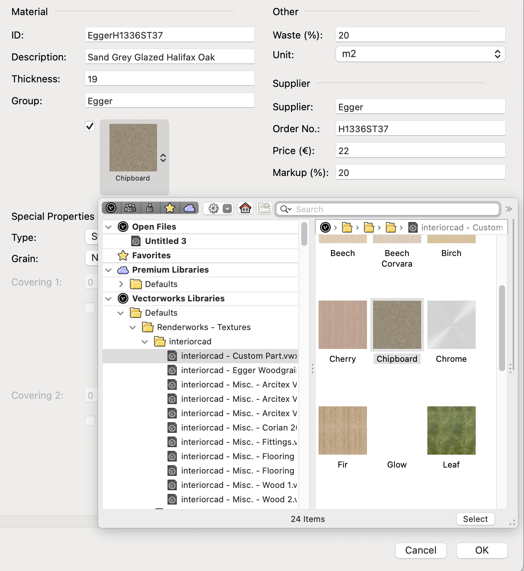Screen dimensions: 524x571
Task: Click the folder export icon beside home
Action: coord(264,208)
